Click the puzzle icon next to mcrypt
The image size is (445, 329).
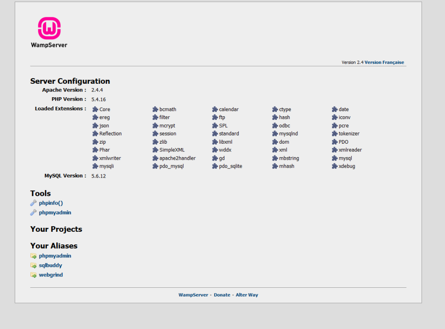coord(155,125)
